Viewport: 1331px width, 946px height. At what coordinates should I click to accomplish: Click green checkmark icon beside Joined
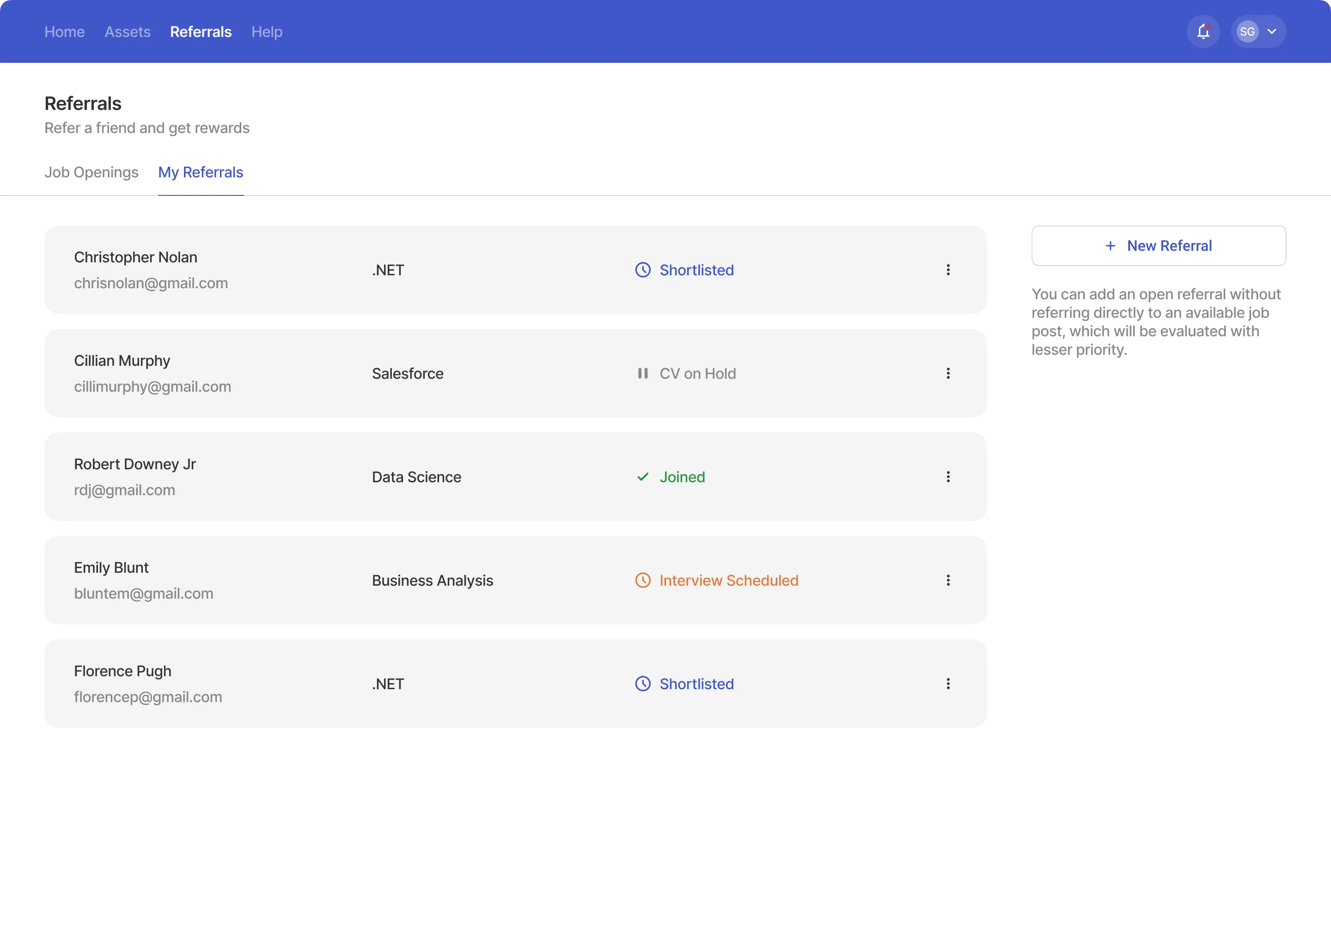coord(643,477)
